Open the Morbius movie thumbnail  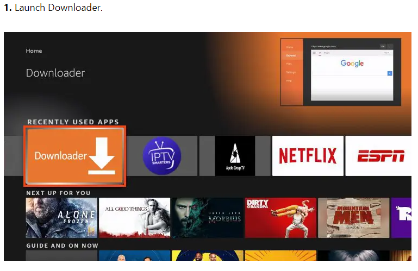207,218
